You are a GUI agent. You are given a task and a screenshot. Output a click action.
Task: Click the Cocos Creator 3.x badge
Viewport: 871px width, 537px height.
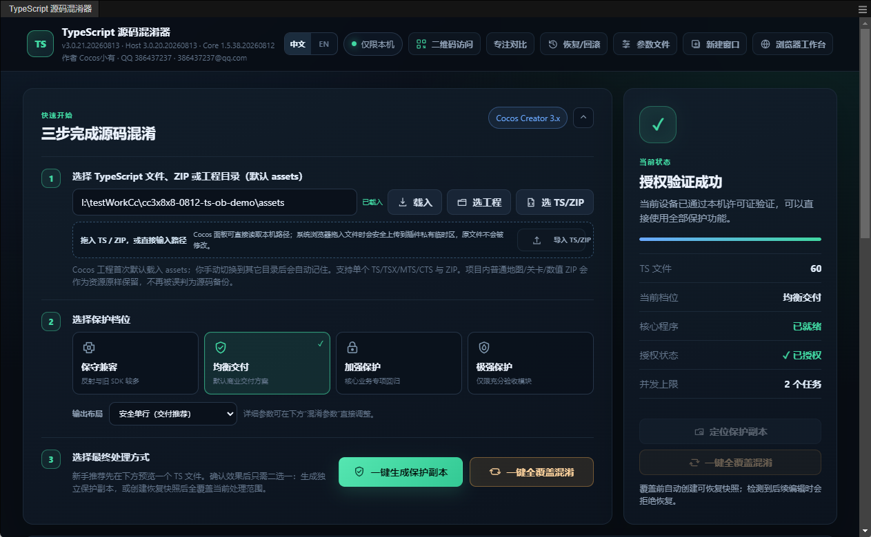coord(528,118)
